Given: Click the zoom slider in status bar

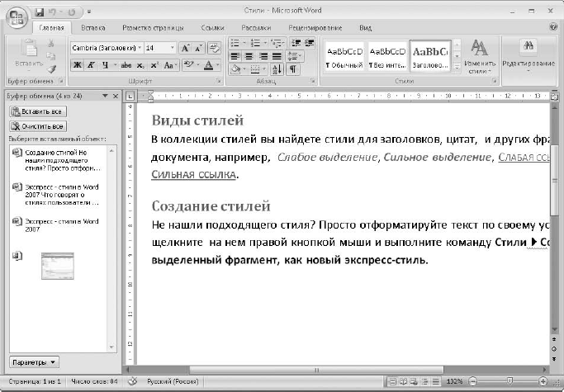Looking at the screenshot, I should point(509,383).
